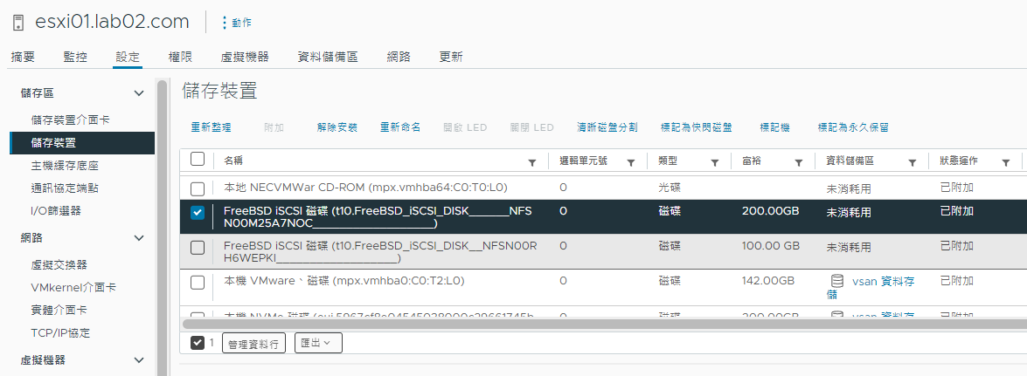The width and height of the screenshot is (1027, 376).
Task: Click 標記為永久保留 action
Action: click(x=853, y=127)
